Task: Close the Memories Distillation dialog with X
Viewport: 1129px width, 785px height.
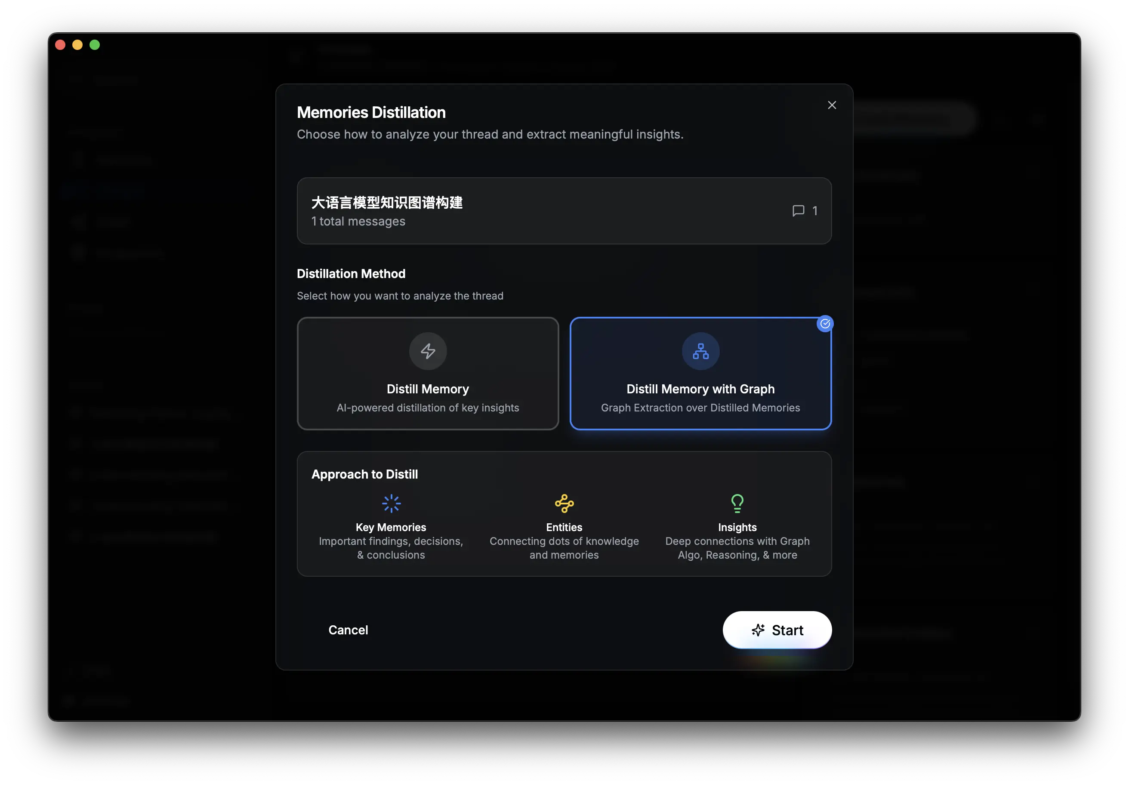Action: pyautogui.click(x=832, y=105)
